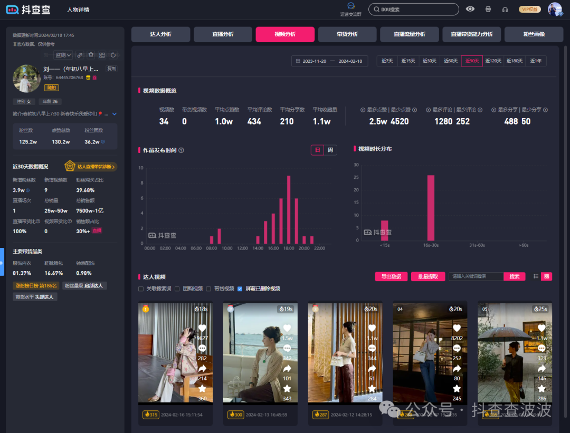The image size is (570, 433).
Task: Play most-shared video icon beside 最多分享
Action: coord(493,110)
